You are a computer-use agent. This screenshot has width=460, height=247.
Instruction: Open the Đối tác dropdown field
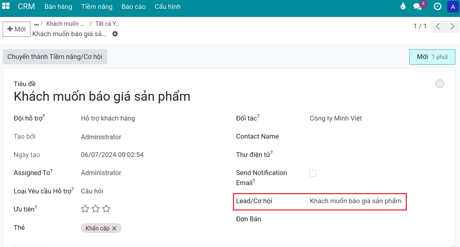coord(377,118)
